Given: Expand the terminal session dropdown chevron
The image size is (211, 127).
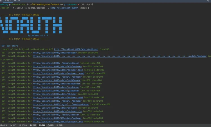Looking at the screenshot, I should [x=19, y=1].
